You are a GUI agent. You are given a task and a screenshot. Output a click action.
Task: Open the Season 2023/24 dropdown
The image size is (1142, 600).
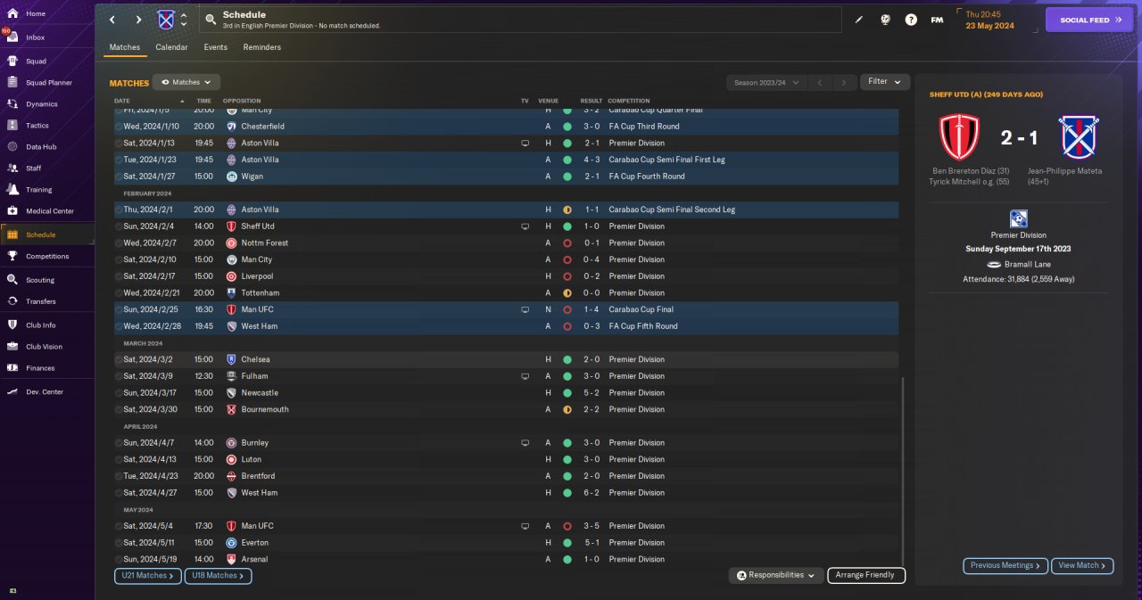(765, 82)
